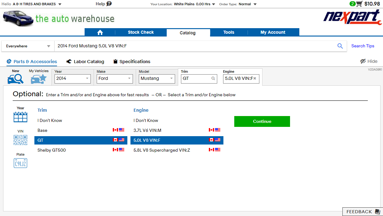Select the Parts & Accessories tab
The height and width of the screenshot is (216, 383).
click(x=32, y=62)
